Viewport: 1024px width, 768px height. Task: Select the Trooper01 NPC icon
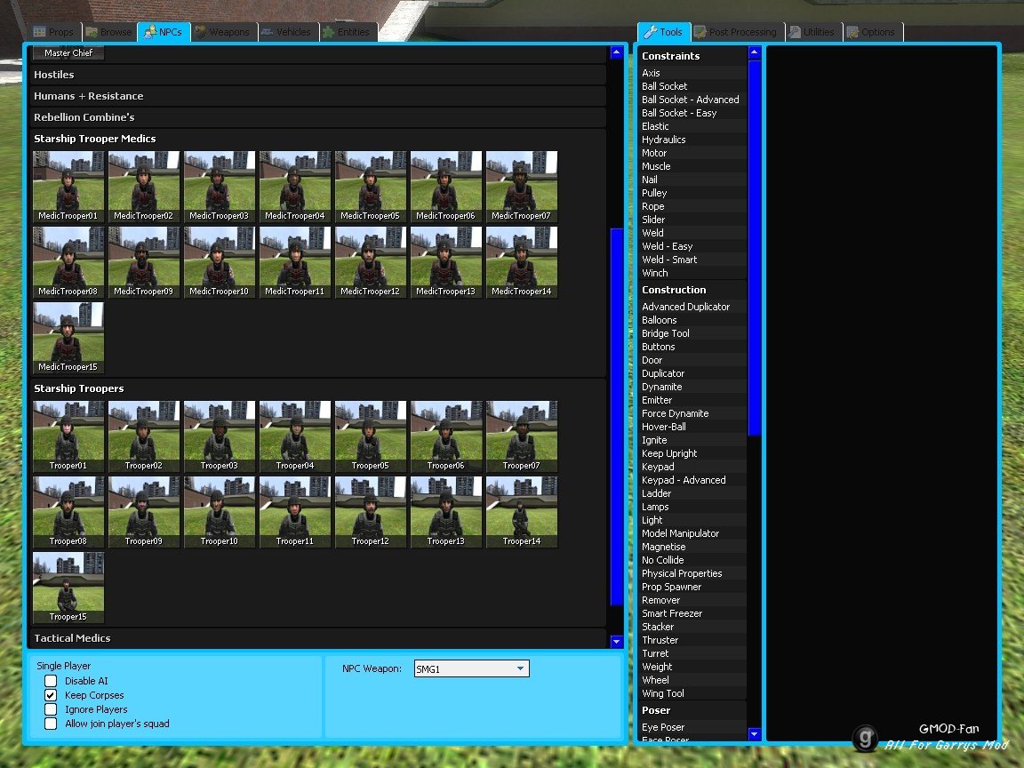coord(68,436)
